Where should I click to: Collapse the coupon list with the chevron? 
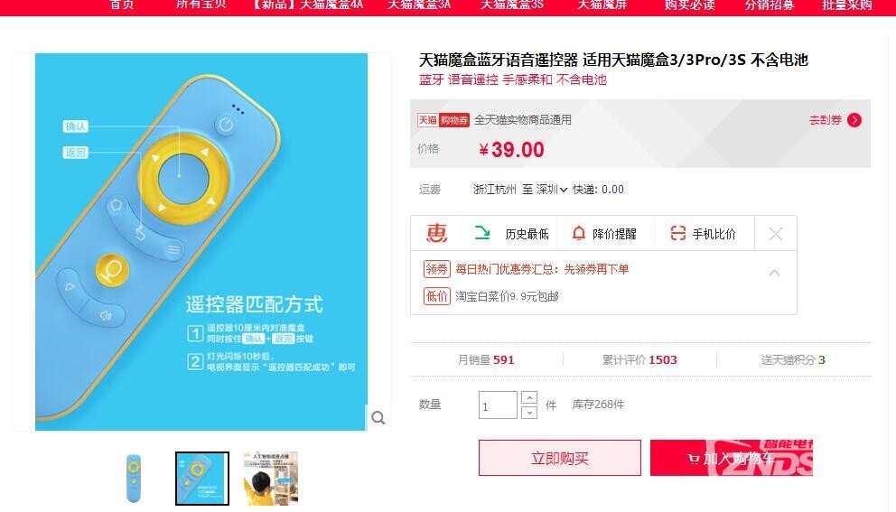[x=774, y=273]
